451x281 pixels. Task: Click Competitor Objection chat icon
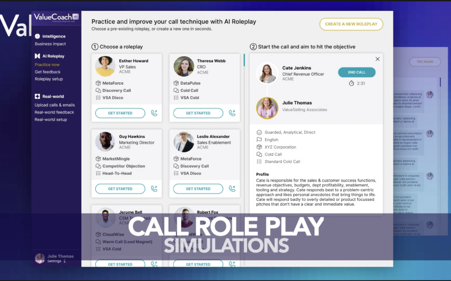coord(98,166)
